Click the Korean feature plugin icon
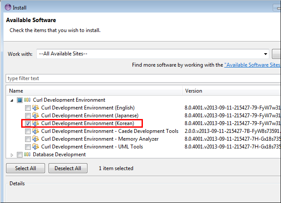Image resolution: width=281 pixels, height=203 pixels. click(x=36, y=123)
